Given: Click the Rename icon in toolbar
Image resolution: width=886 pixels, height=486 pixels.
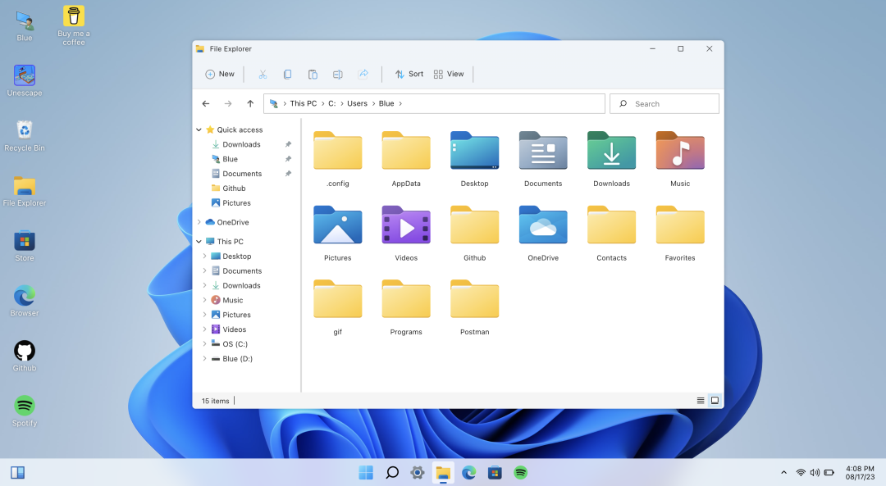Looking at the screenshot, I should click(338, 74).
